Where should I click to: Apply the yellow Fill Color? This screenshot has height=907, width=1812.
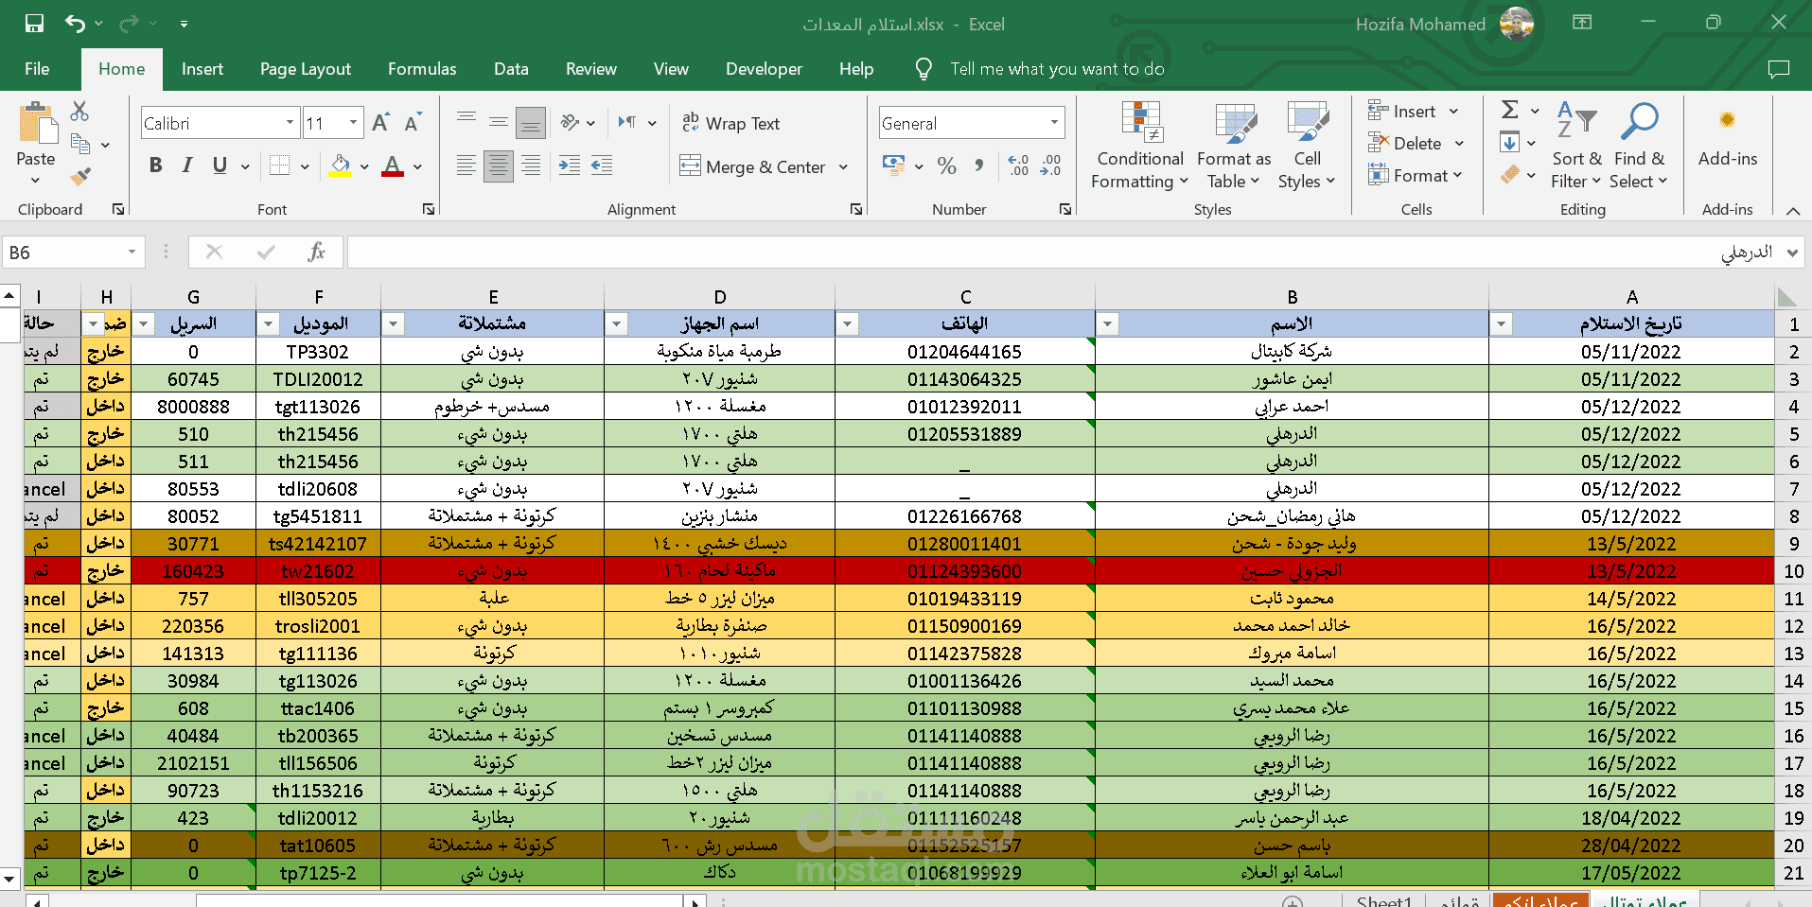(341, 166)
